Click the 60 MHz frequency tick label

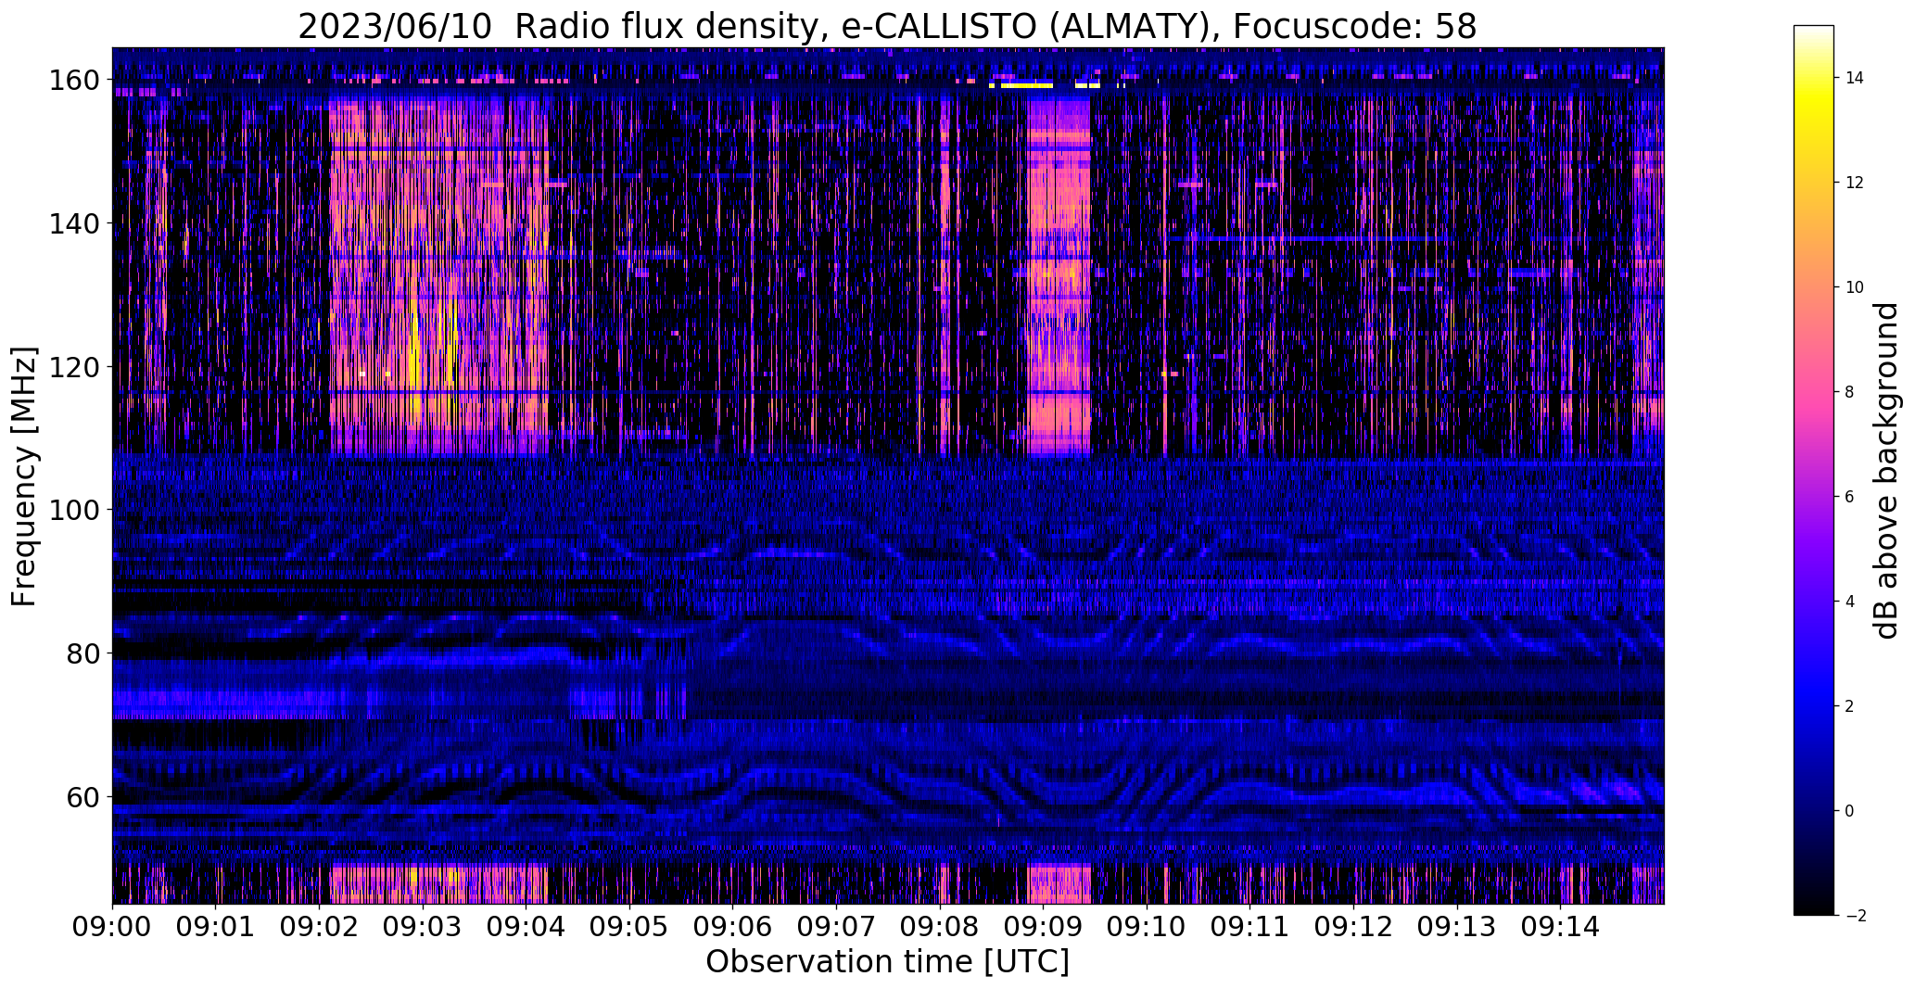[82, 797]
